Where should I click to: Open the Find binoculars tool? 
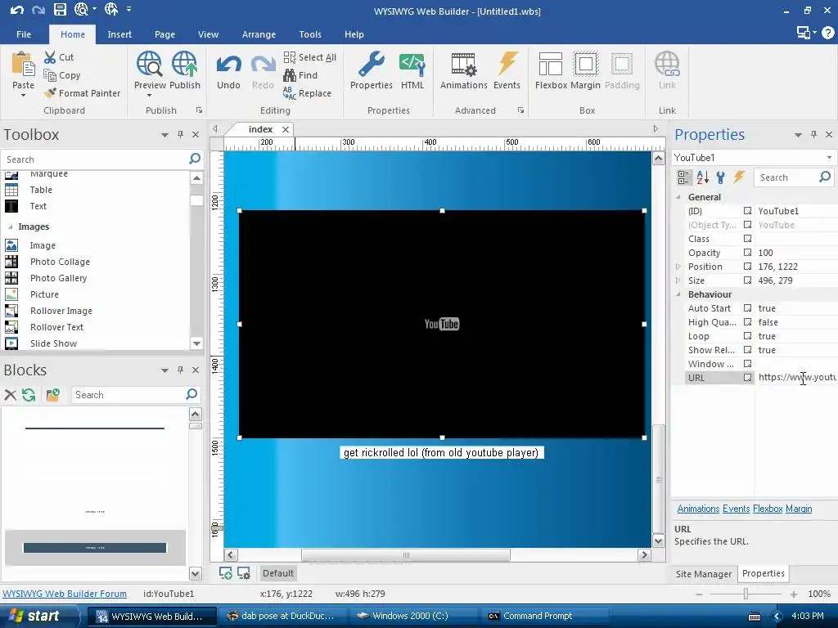pyautogui.click(x=300, y=75)
